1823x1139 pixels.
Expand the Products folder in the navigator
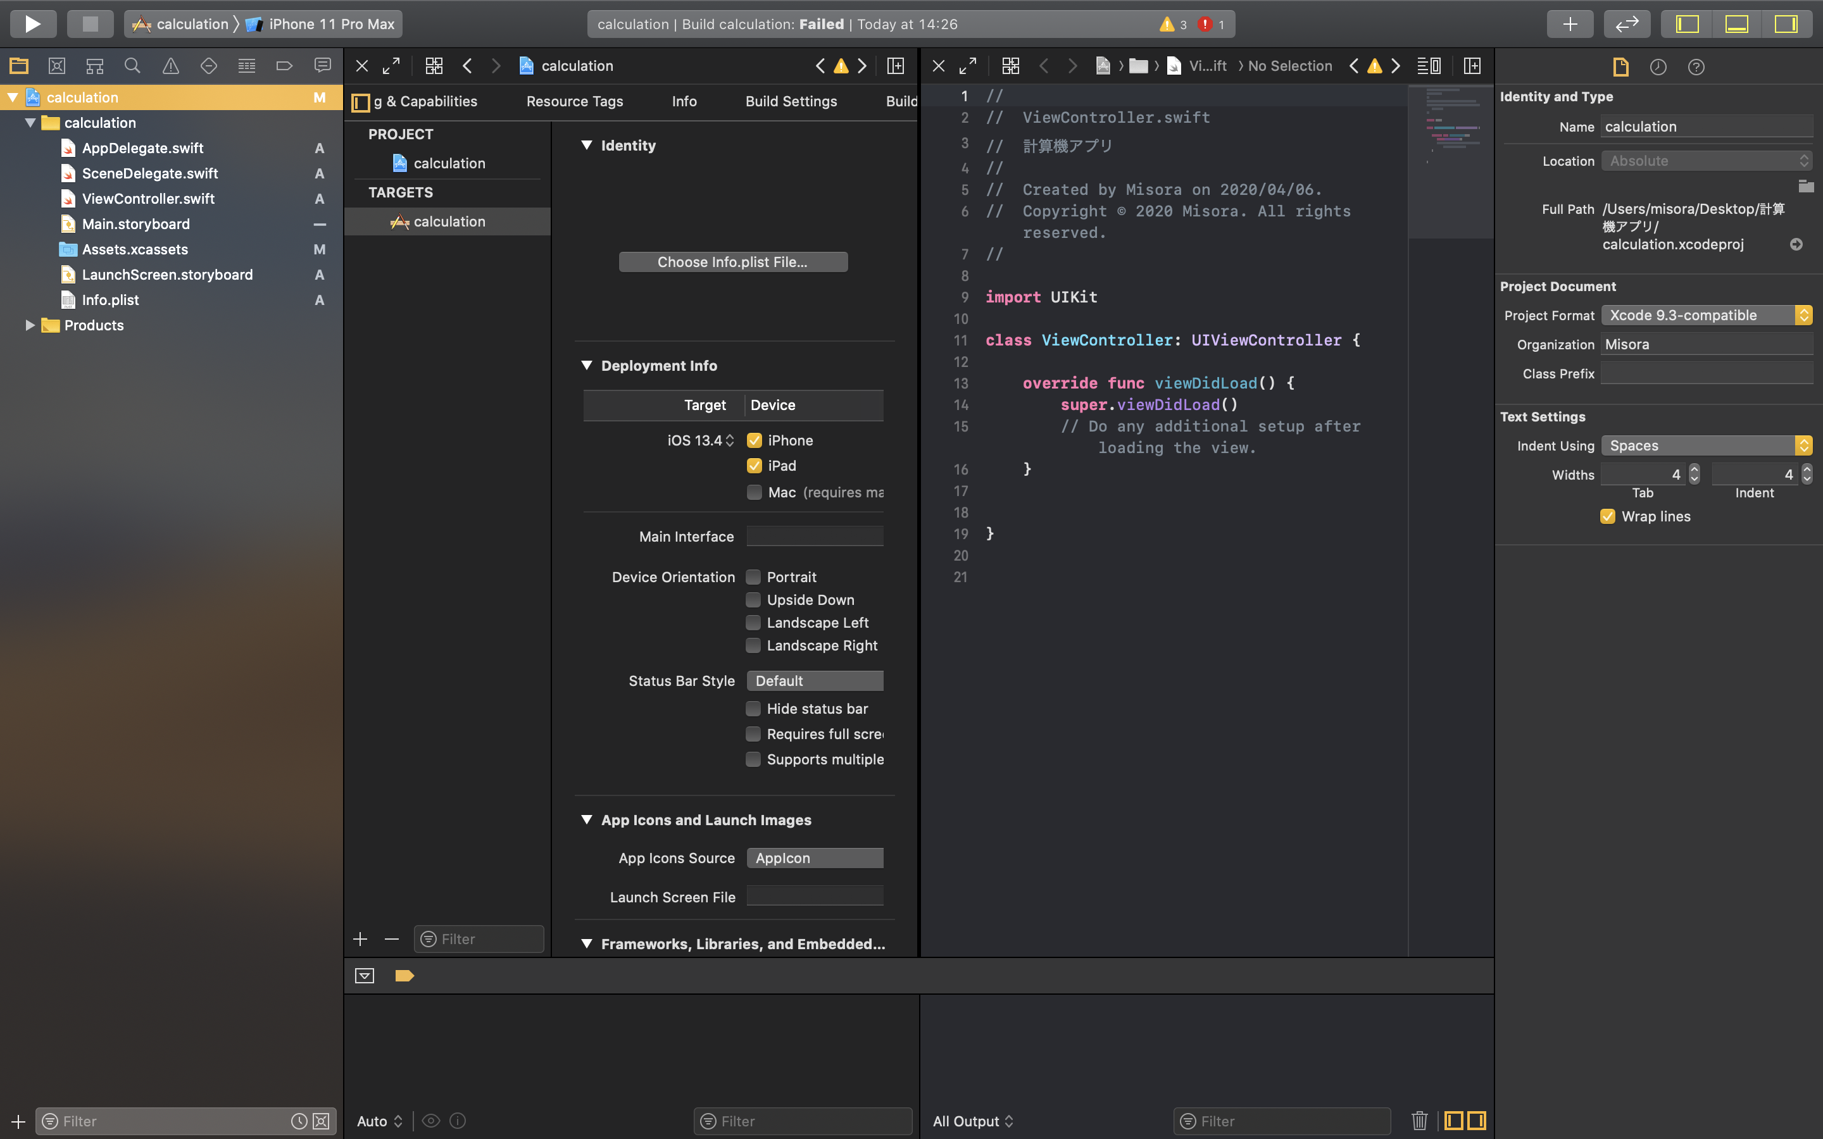click(30, 325)
